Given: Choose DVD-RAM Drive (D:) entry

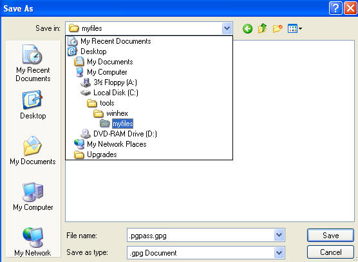Looking at the screenshot, I should point(118,134).
